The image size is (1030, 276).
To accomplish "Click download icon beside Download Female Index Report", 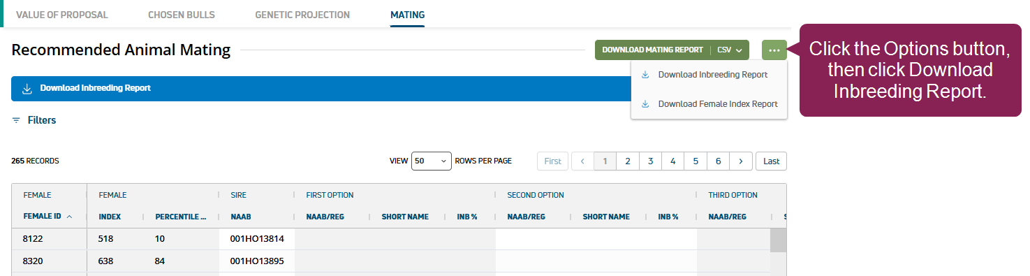I will (x=645, y=104).
